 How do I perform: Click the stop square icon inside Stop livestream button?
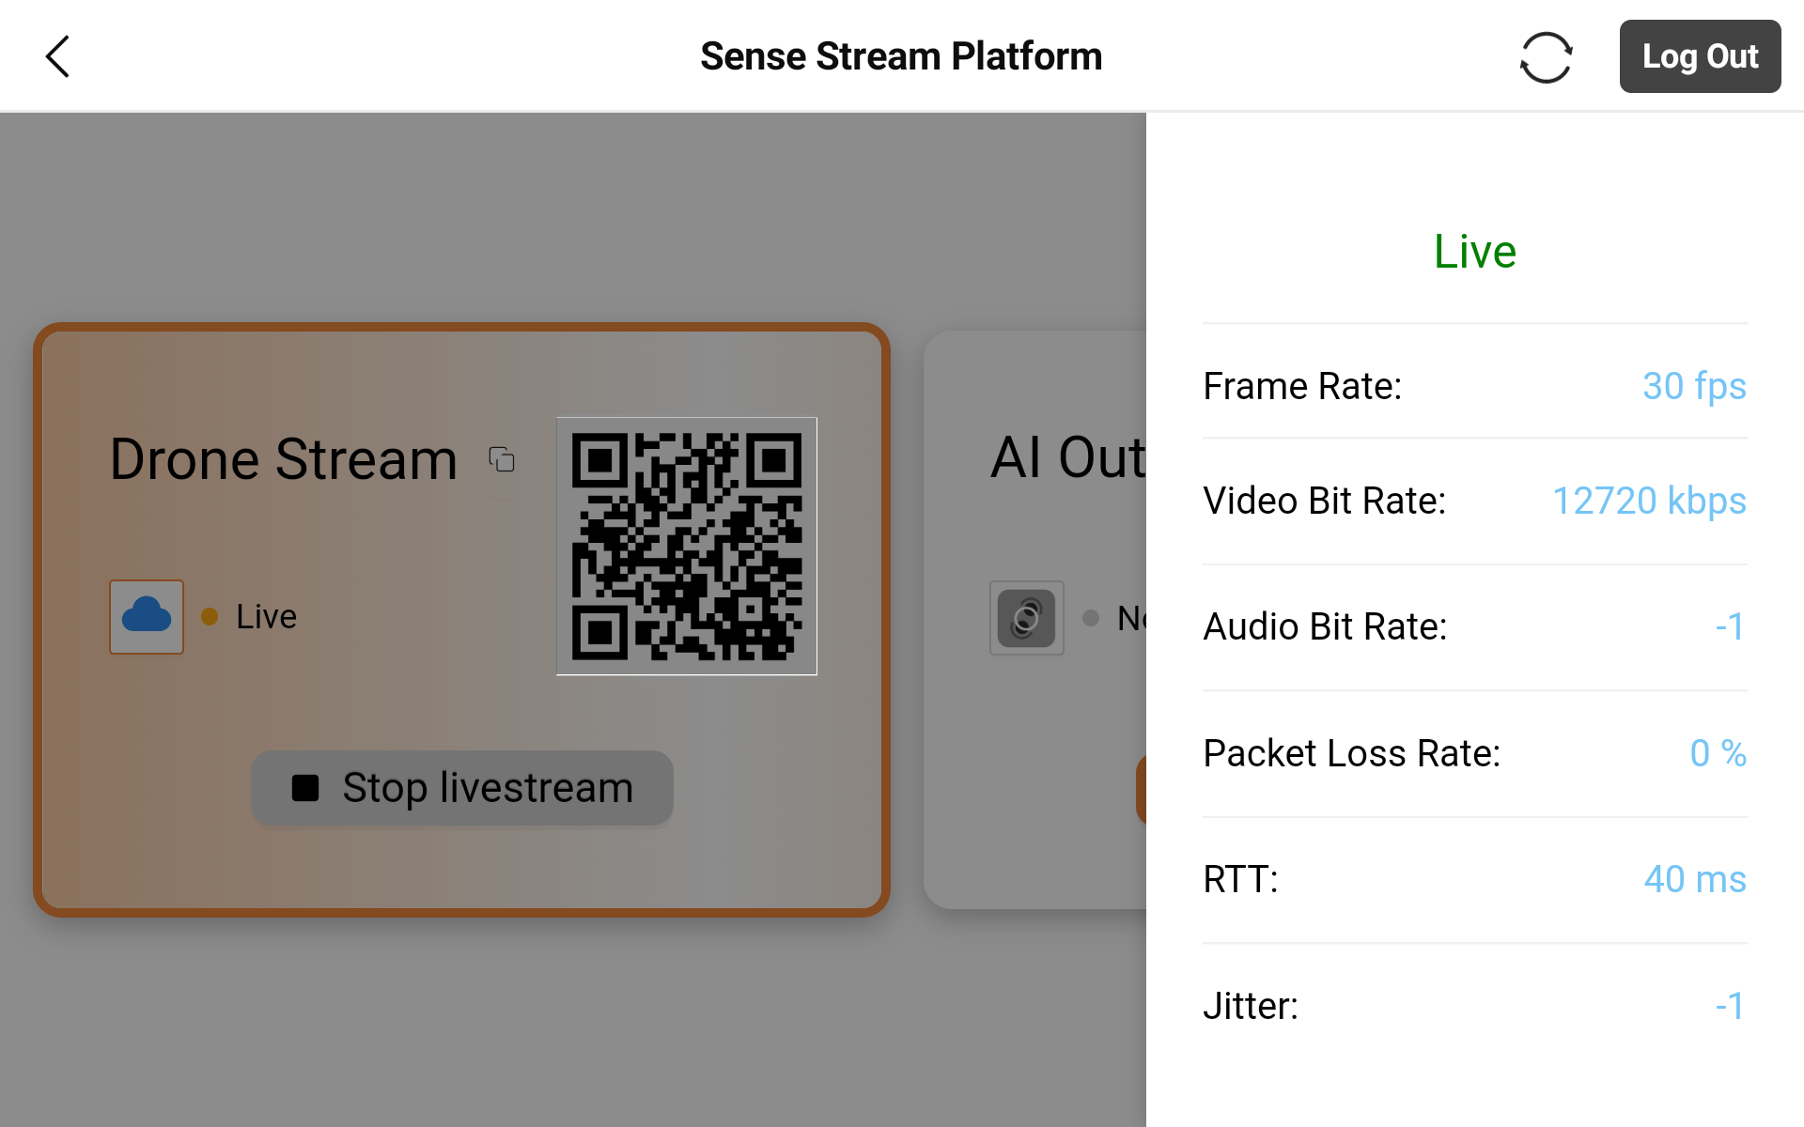(x=304, y=789)
